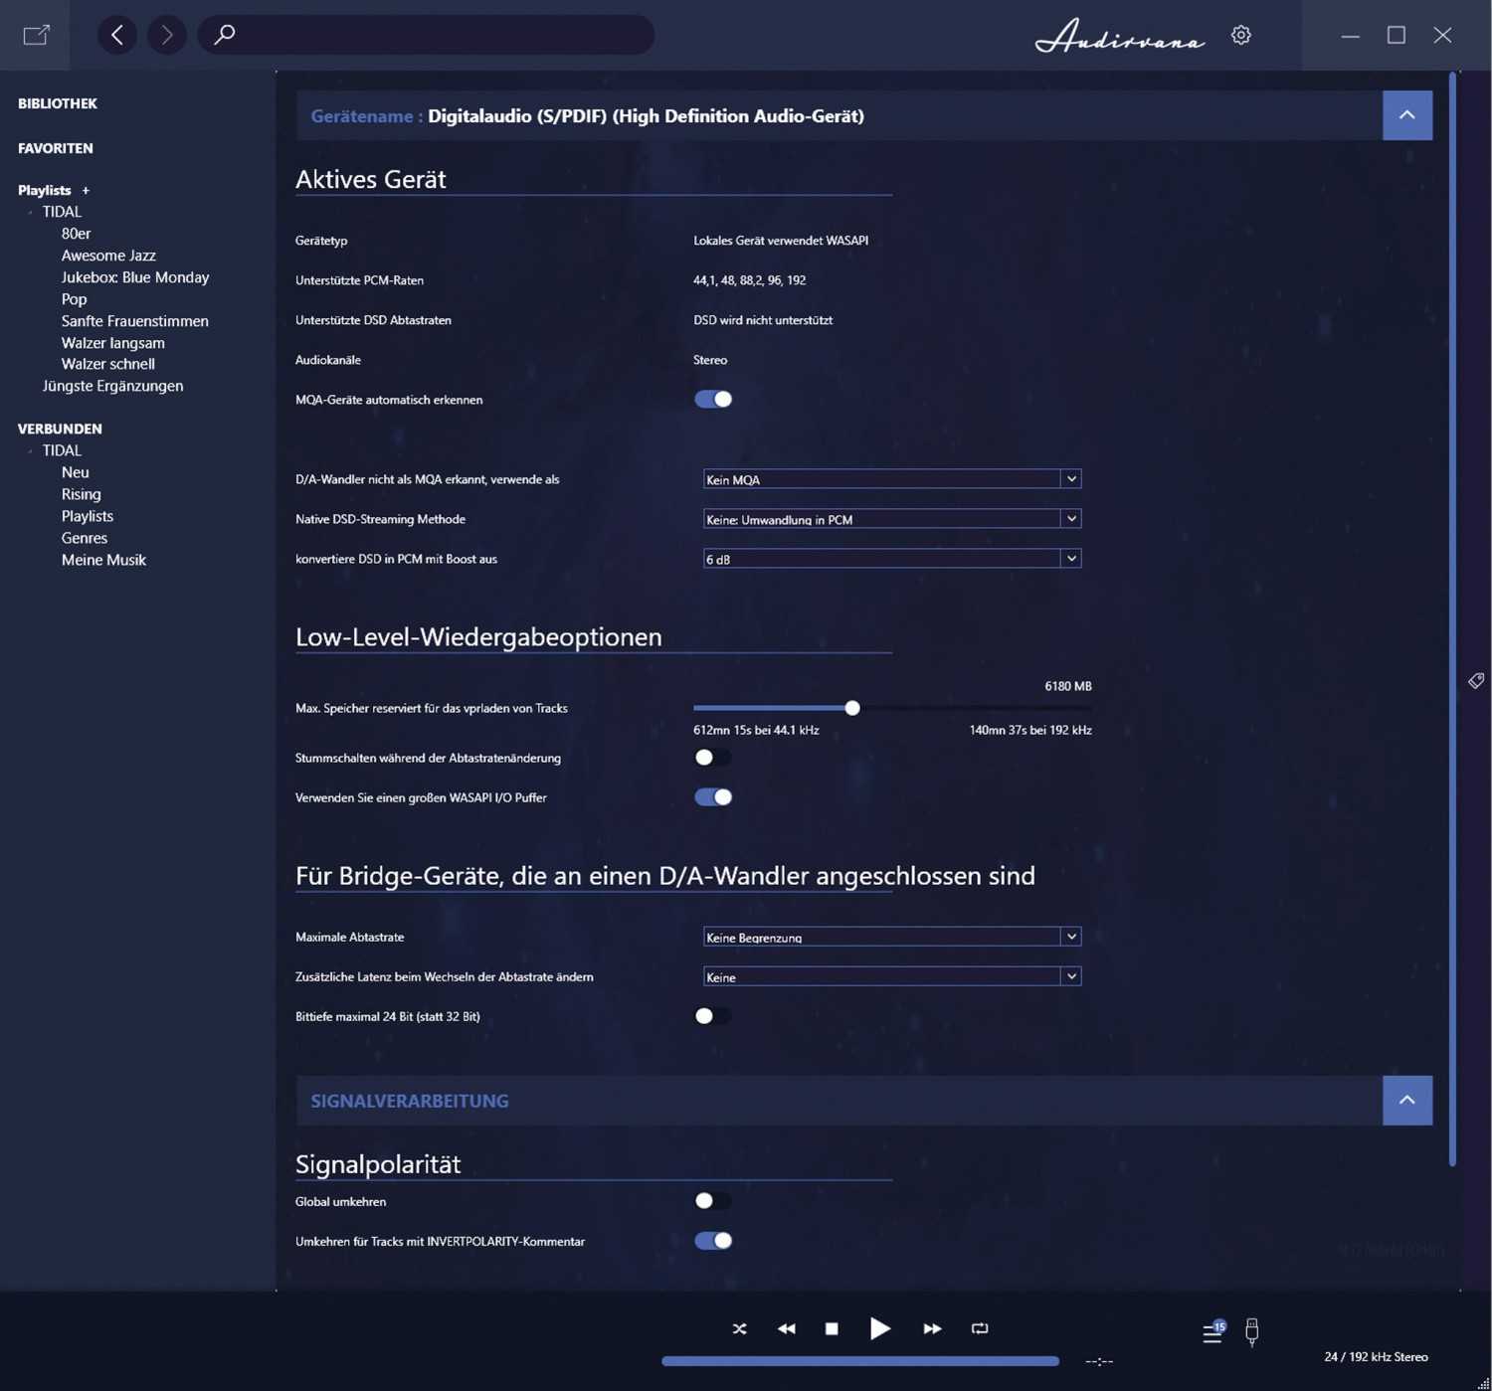The height and width of the screenshot is (1391, 1492).
Task: Open TIDAL Neu
Action: pyautogui.click(x=76, y=472)
